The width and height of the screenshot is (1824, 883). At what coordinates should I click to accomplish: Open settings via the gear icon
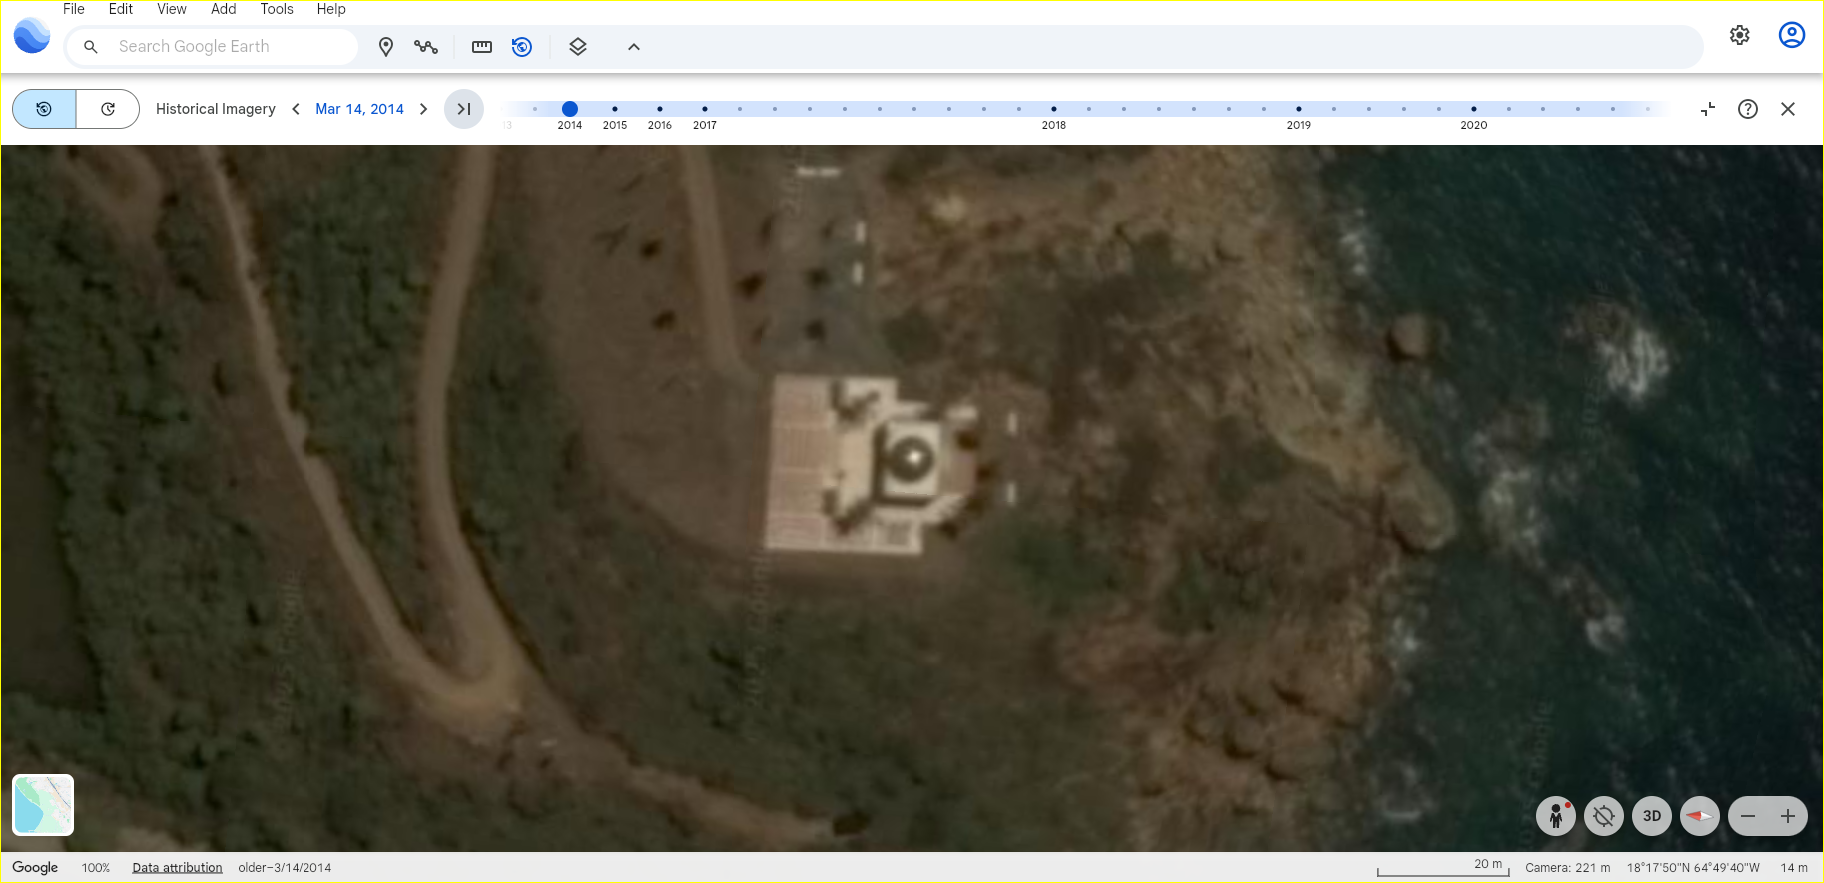(1740, 35)
